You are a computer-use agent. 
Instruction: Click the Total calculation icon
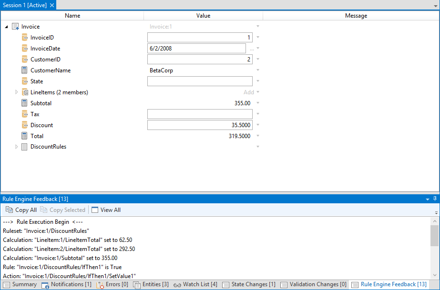(x=25, y=136)
